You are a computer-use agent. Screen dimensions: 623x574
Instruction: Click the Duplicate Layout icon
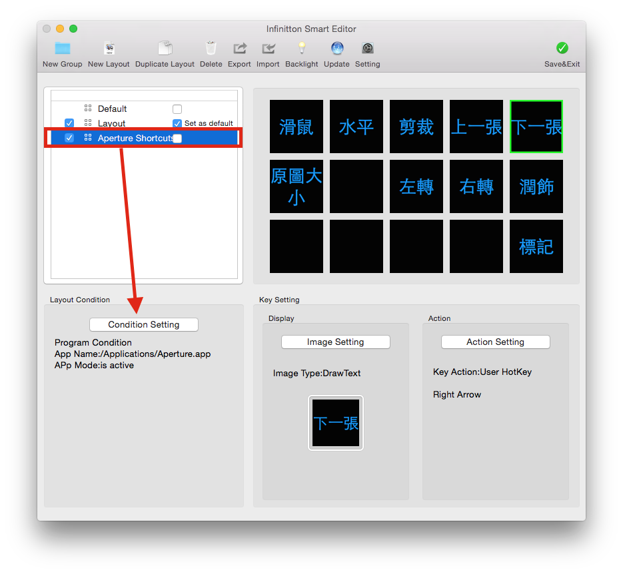tap(165, 49)
